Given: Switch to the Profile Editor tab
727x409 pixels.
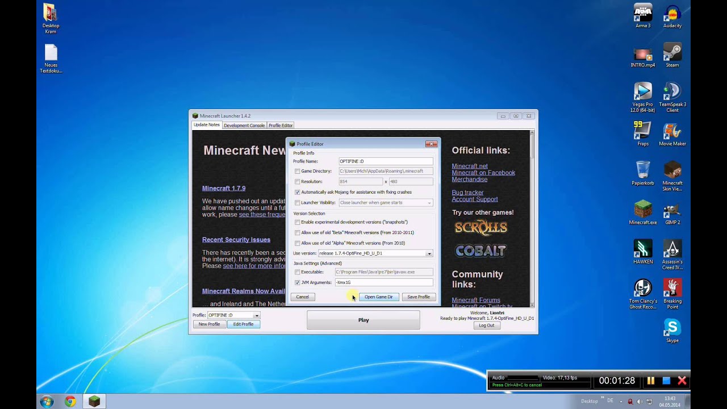Looking at the screenshot, I should (281, 126).
